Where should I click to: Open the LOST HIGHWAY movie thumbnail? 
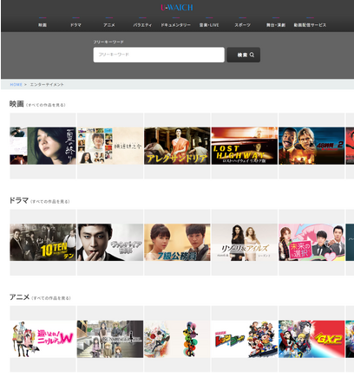coord(245,146)
